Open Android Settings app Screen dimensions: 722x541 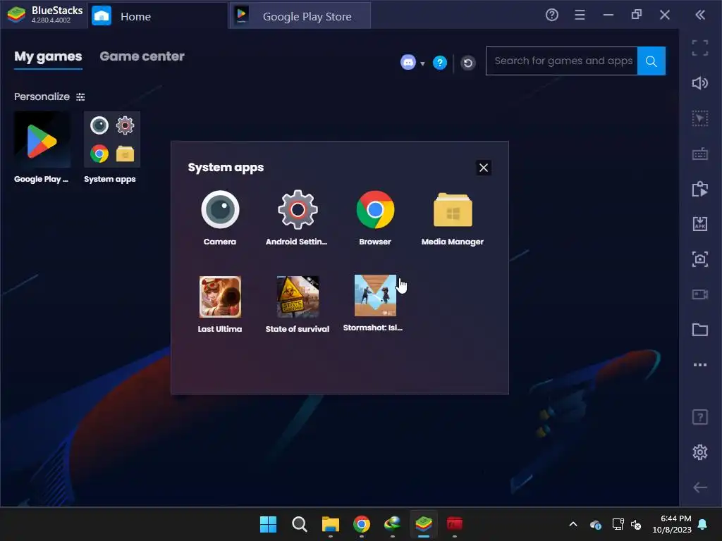point(298,210)
